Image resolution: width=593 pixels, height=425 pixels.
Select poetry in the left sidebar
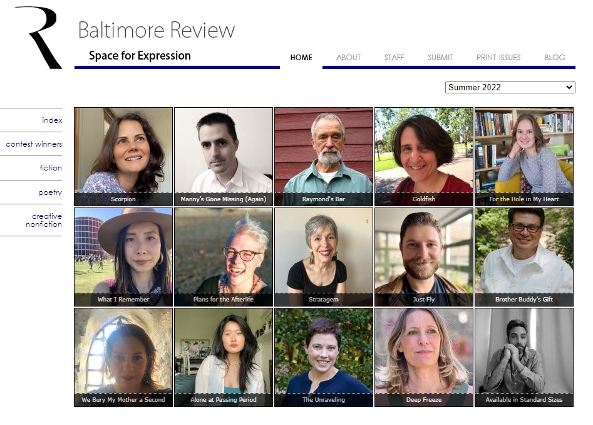click(50, 192)
